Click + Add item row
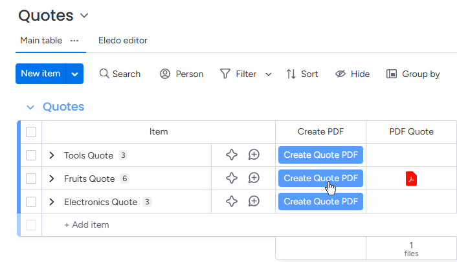 87,224
